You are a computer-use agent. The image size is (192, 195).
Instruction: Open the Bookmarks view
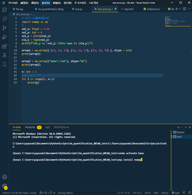click(x=5, y=64)
